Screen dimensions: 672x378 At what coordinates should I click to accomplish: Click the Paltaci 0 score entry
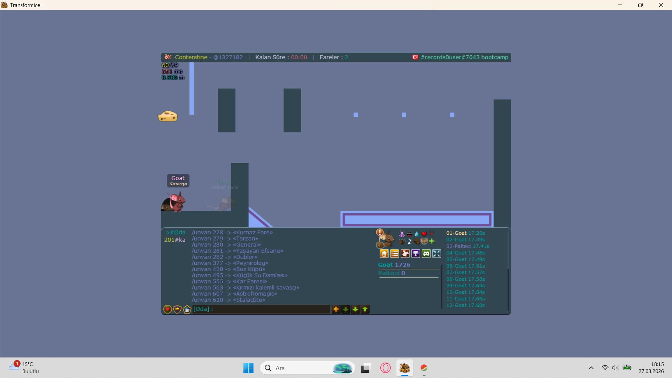click(x=392, y=273)
